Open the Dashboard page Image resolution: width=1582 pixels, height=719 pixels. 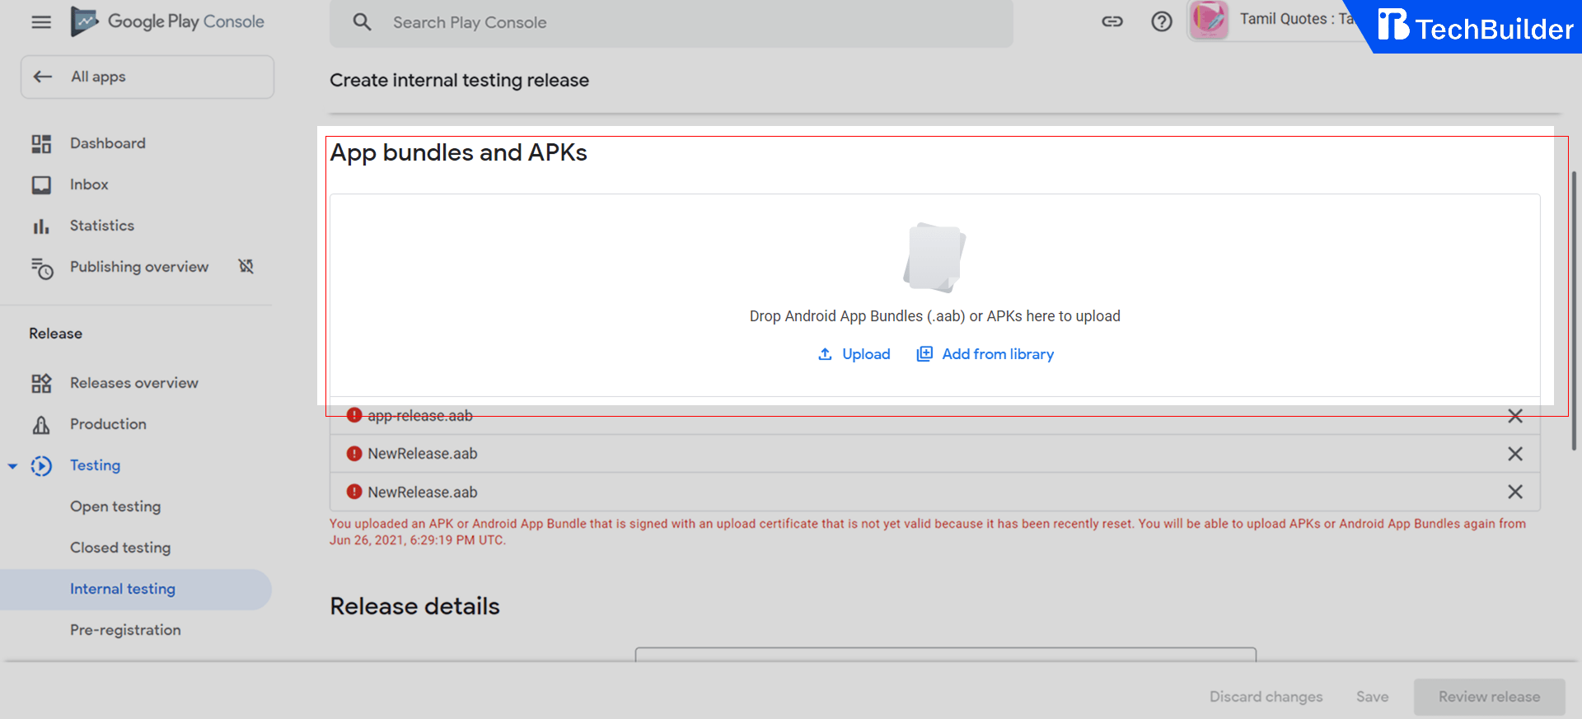(x=107, y=143)
